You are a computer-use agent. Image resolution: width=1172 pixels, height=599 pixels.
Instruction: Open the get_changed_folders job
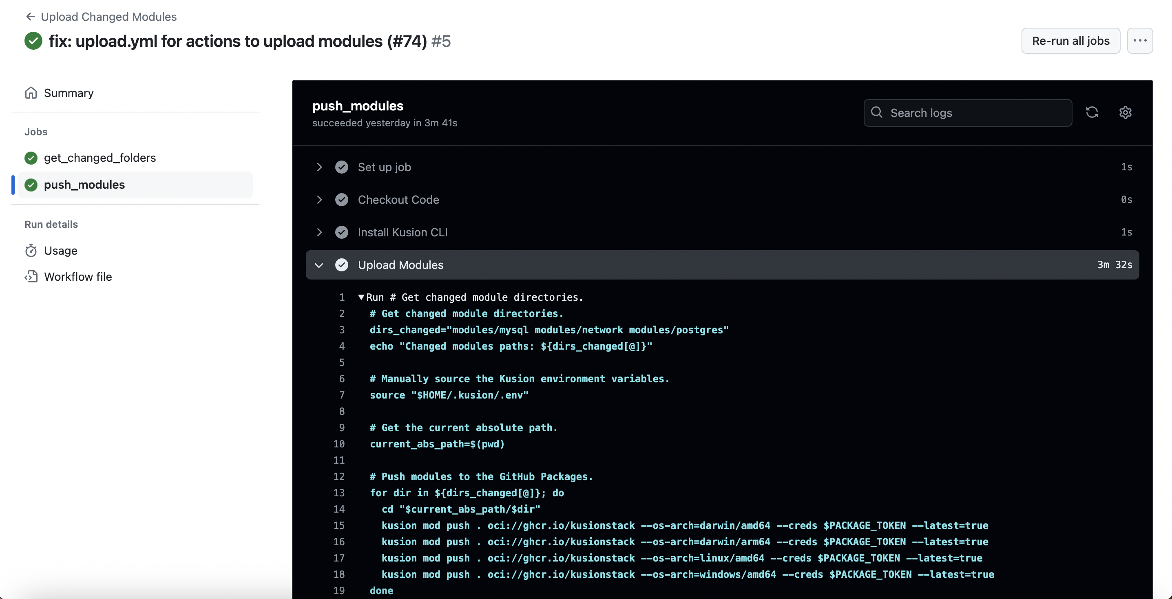click(x=100, y=158)
